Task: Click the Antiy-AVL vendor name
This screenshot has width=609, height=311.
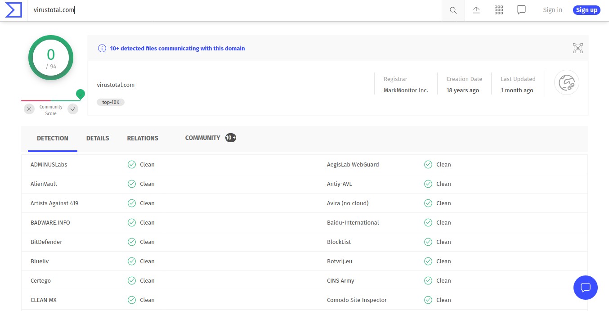Action: [x=340, y=184]
